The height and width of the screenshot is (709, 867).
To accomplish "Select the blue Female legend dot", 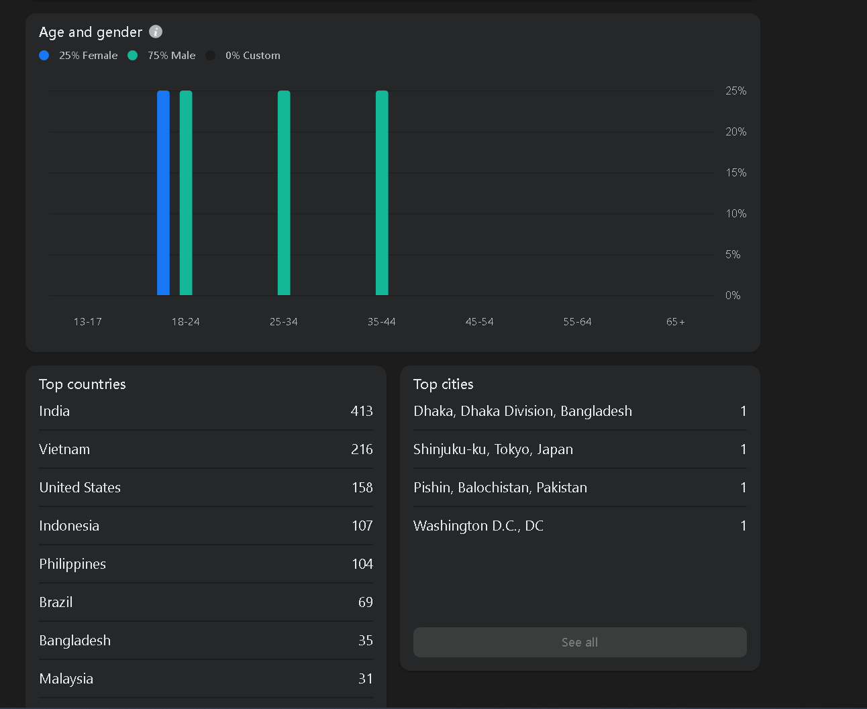I will [44, 56].
